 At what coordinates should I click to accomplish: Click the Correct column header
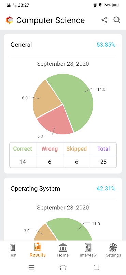[x=23, y=149]
